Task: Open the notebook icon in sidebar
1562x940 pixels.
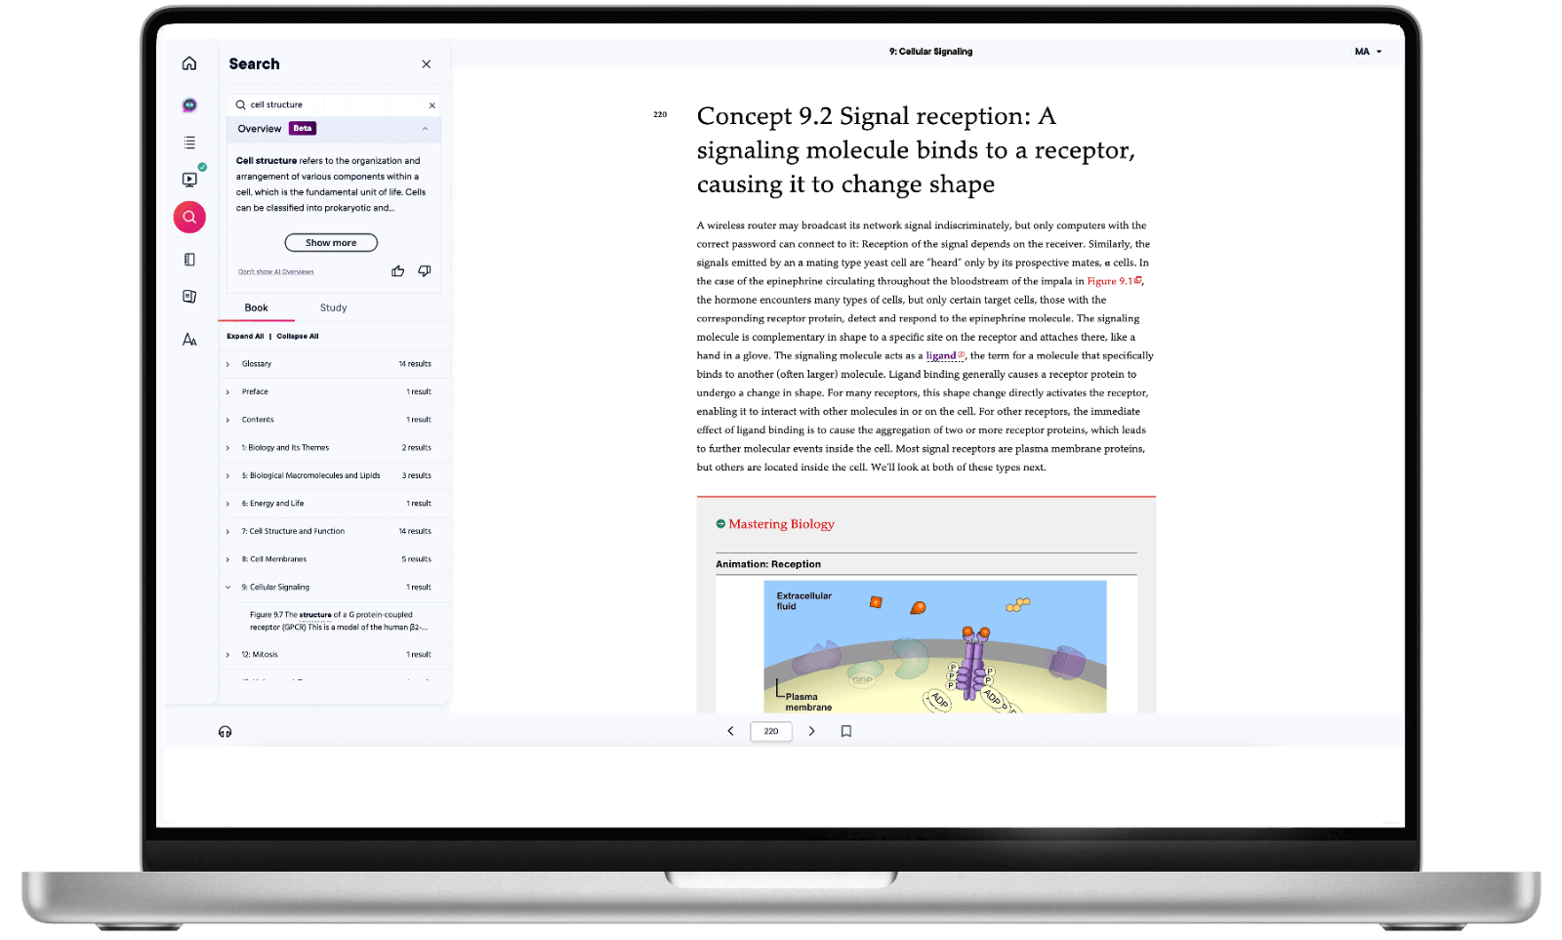Action: click(189, 260)
